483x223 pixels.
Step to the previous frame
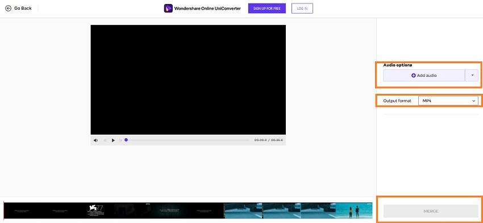coord(105,141)
